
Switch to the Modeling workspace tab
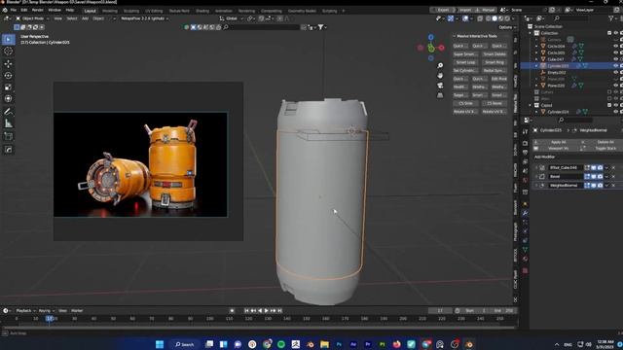click(110, 11)
